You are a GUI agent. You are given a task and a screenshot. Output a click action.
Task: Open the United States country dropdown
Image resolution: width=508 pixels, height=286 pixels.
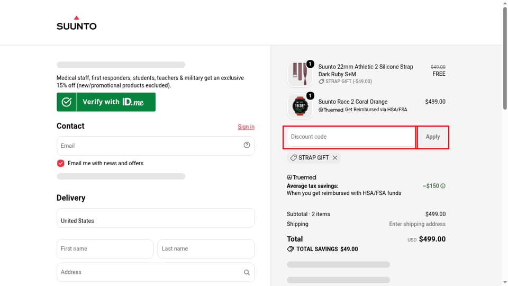[156, 218]
